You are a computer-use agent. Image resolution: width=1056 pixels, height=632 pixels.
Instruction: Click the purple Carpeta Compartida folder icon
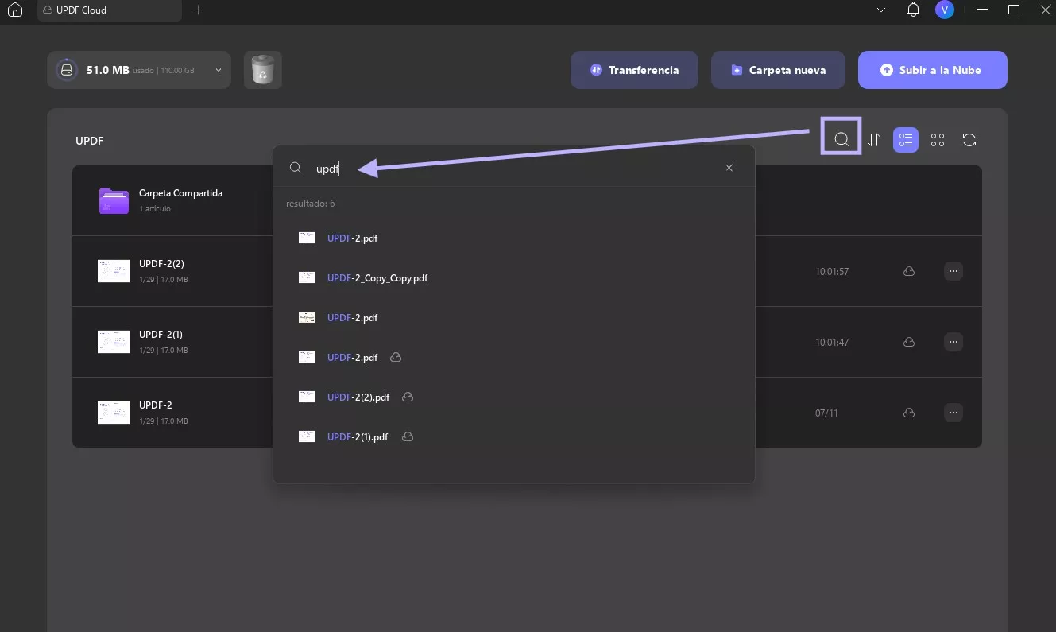coord(114,201)
